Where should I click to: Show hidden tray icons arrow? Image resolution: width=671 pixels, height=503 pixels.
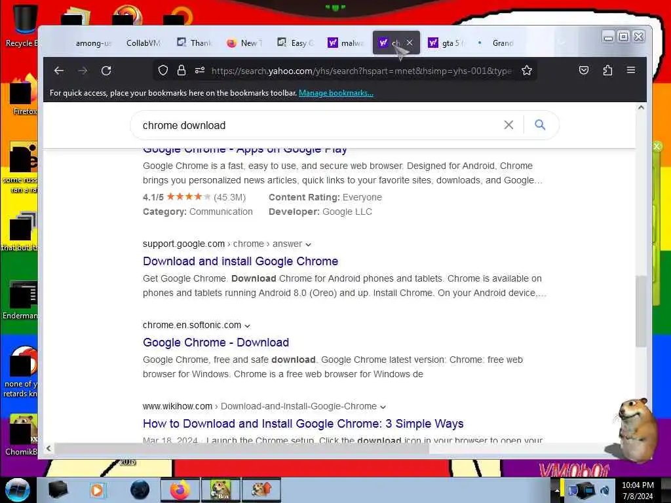point(557,490)
